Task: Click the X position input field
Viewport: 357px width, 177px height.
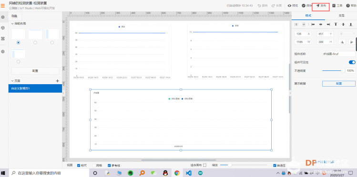Action: click(x=302, y=34)
